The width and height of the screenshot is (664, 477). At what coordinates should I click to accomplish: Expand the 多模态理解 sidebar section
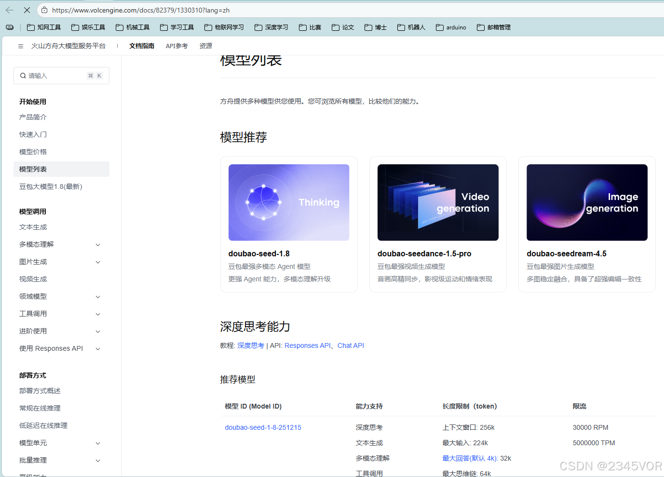98,245
